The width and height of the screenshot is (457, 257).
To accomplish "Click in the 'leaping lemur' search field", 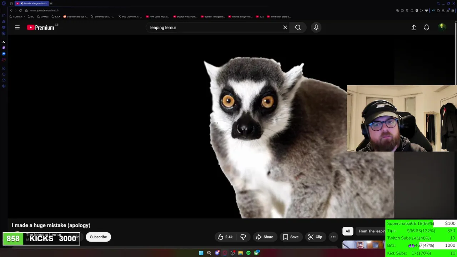I will pyautogui.click(x=214, y=27).
